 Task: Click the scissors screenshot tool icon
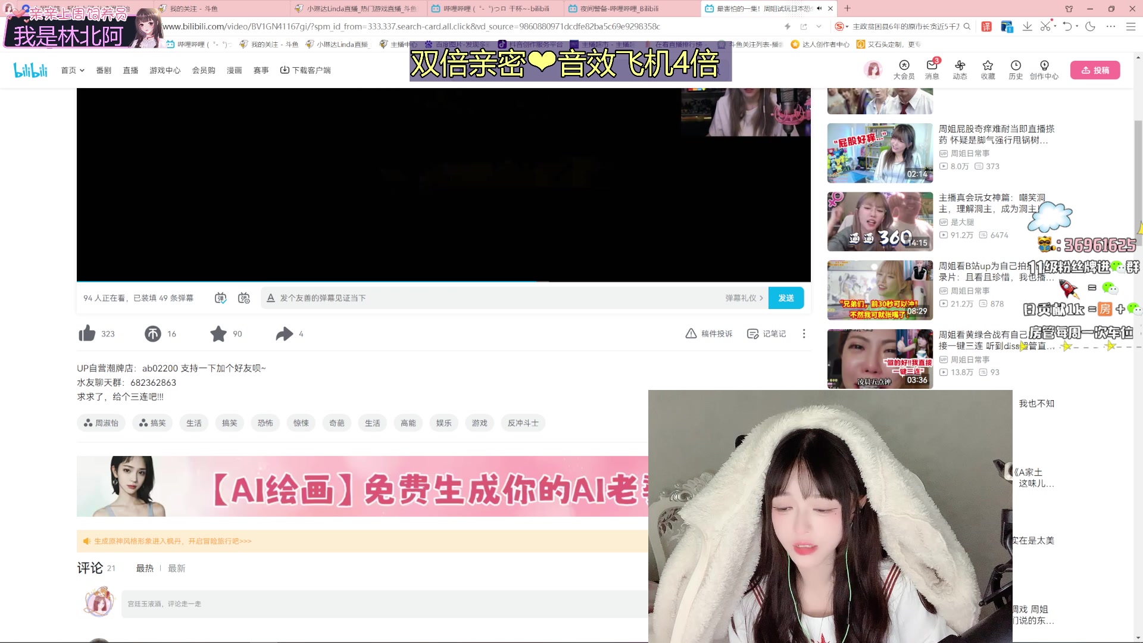click(x=1045, y=26)
